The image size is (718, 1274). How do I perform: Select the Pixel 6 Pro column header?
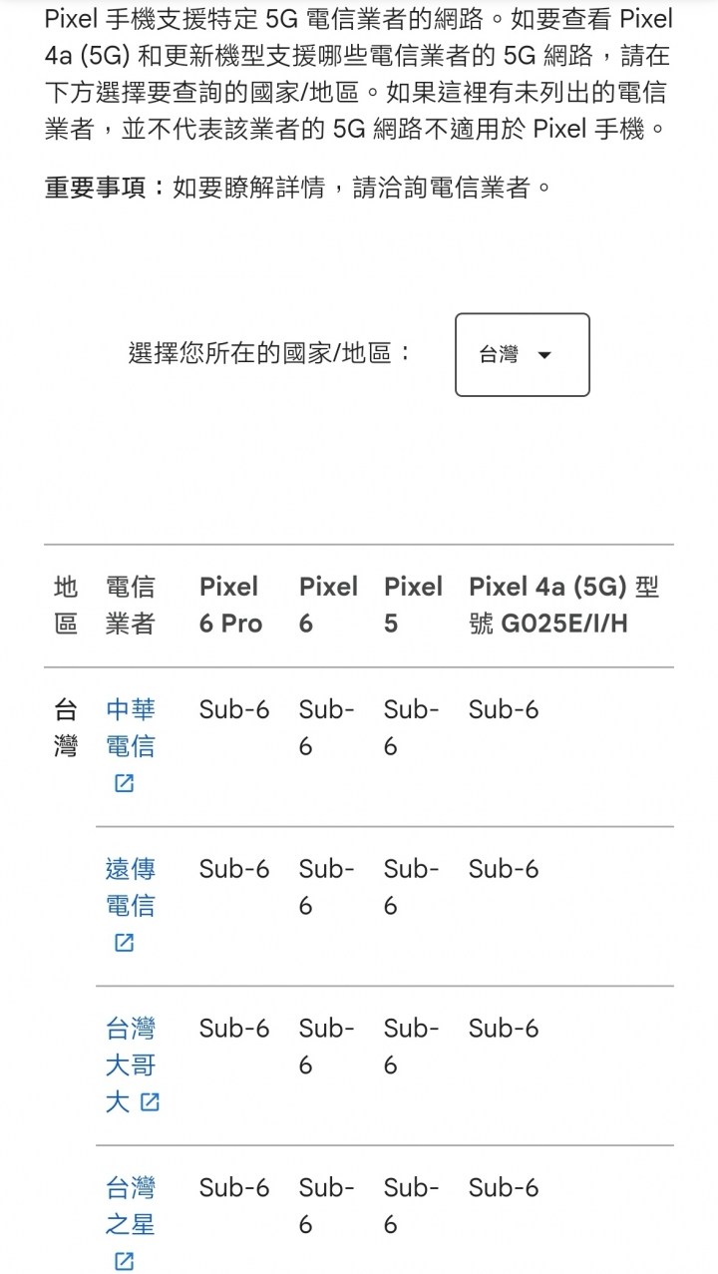[x=230, y=605]
